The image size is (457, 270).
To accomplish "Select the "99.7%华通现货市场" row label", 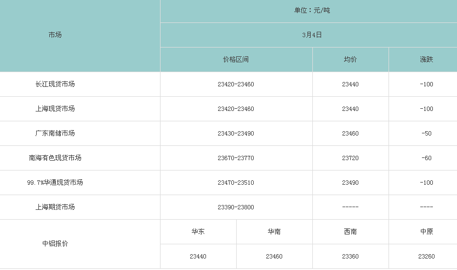I will (x=55, y=183).
